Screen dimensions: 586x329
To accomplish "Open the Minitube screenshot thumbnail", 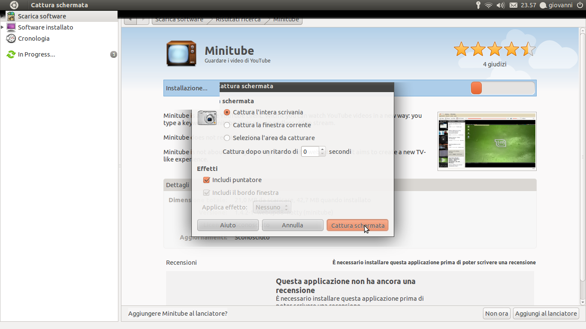I will pyautogui.click(x=487, y=141).
